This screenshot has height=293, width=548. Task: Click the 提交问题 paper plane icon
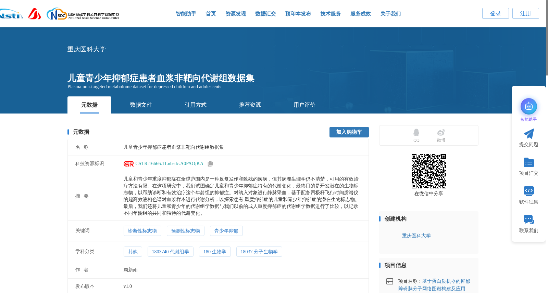(x=528, y=134)
